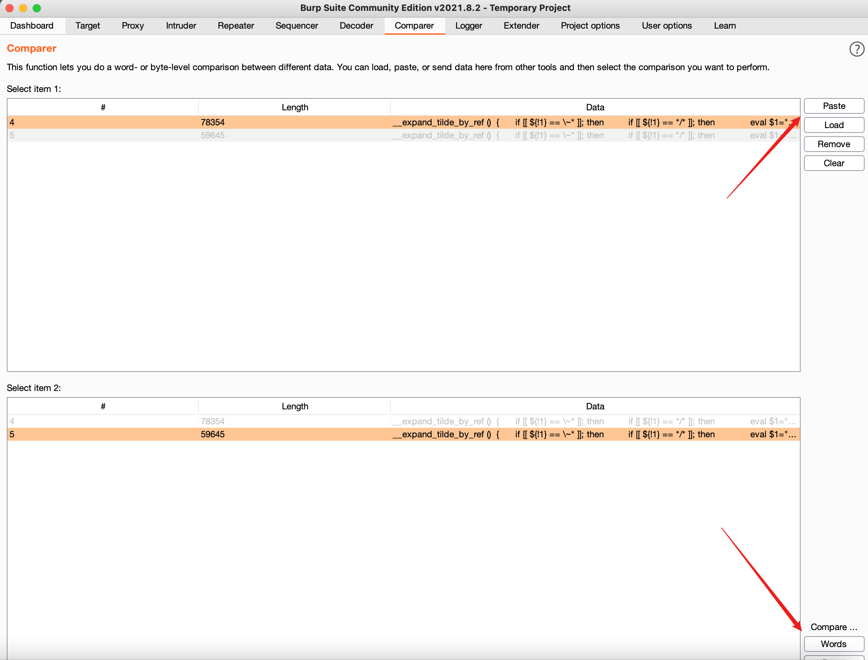Select row 5 in the item 1 table
The width and height of the screenshot is (868, 660).
pyautogui.click(x=404, y=135)
